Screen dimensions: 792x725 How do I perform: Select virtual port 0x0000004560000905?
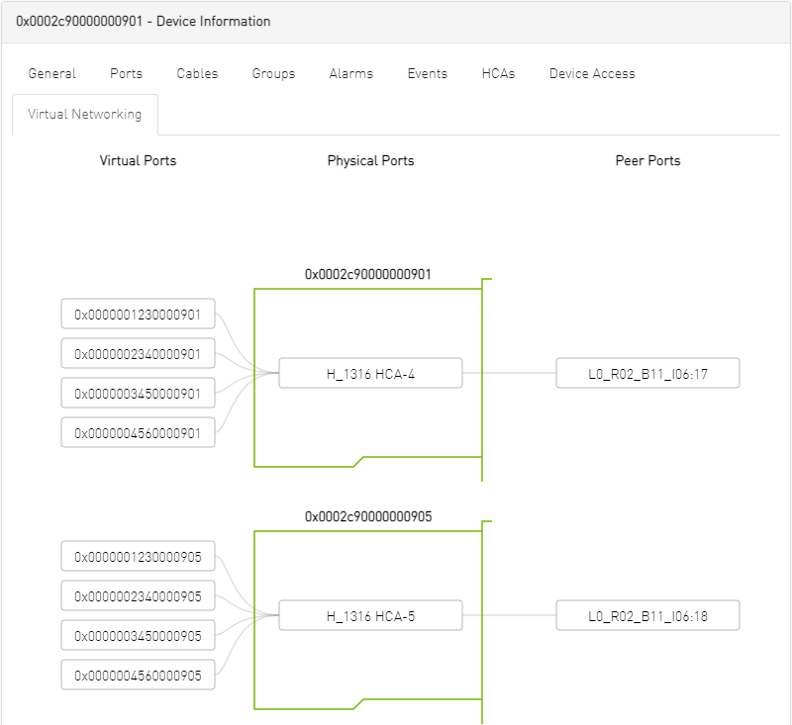click(138, 674)
